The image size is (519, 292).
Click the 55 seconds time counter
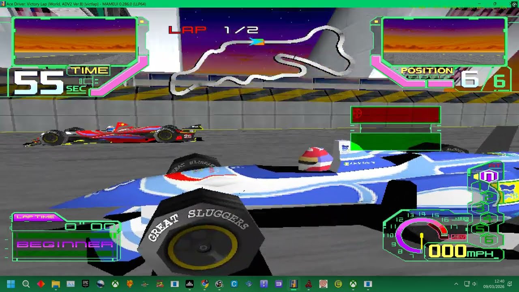point(39,83)
